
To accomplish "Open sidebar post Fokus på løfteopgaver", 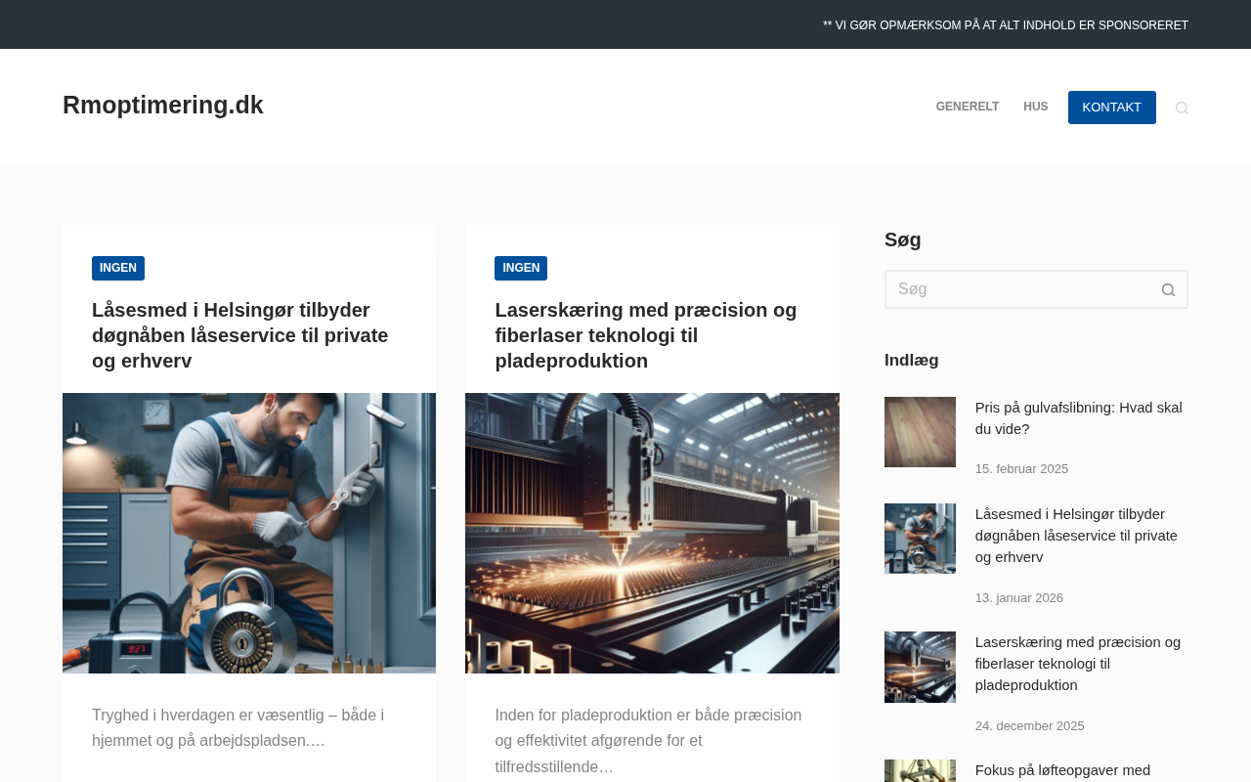I will [x=1062, y=770].
